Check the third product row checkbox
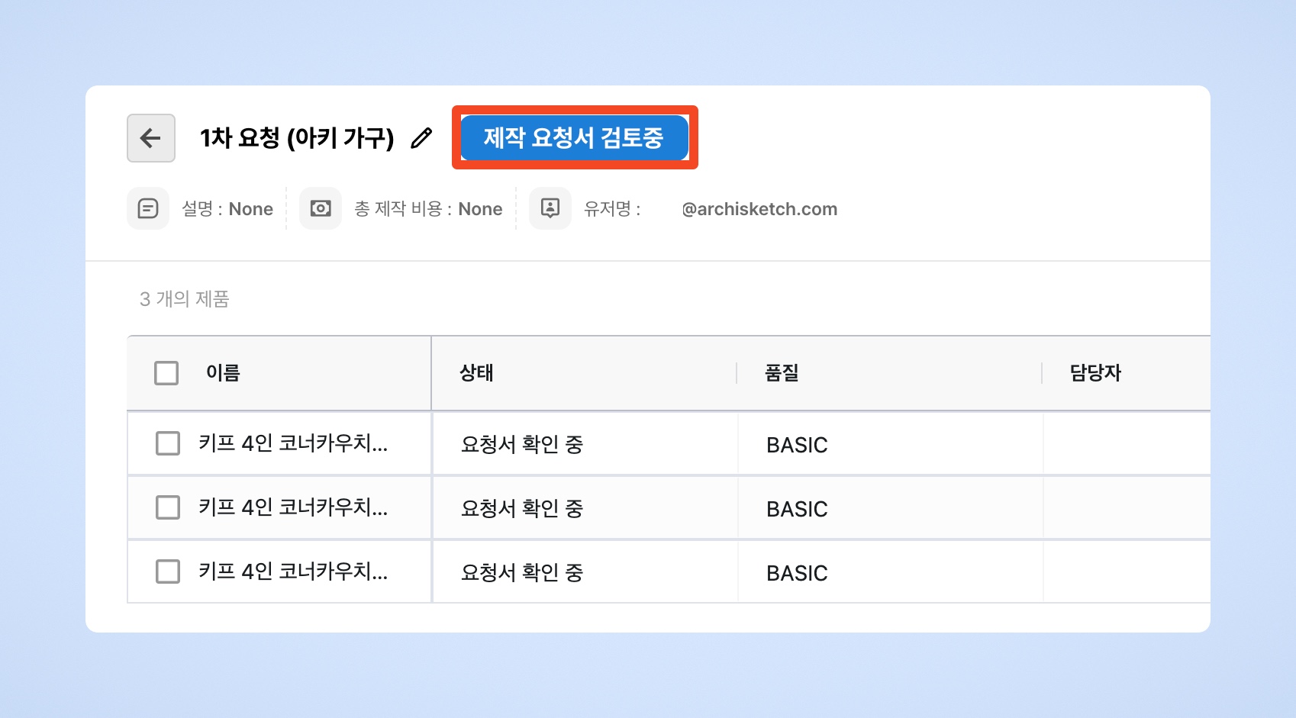Viewport: 1296px width, 718px height. click(x=168, y=572)
